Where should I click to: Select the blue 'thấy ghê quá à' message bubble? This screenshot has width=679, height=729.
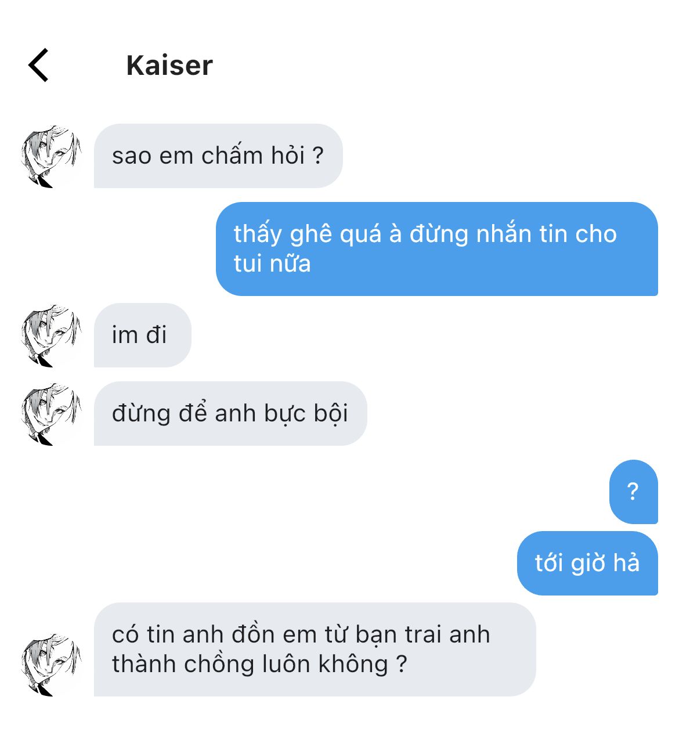(x=437, y=249)
